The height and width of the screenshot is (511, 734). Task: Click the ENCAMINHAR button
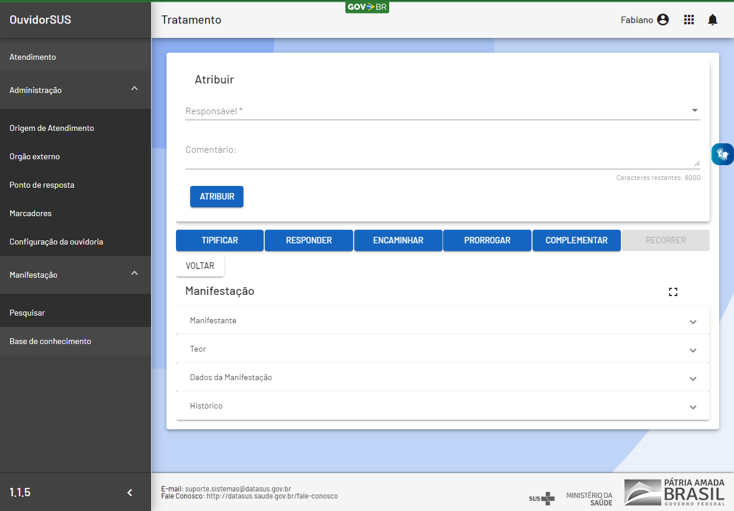[x=398, y=240]
